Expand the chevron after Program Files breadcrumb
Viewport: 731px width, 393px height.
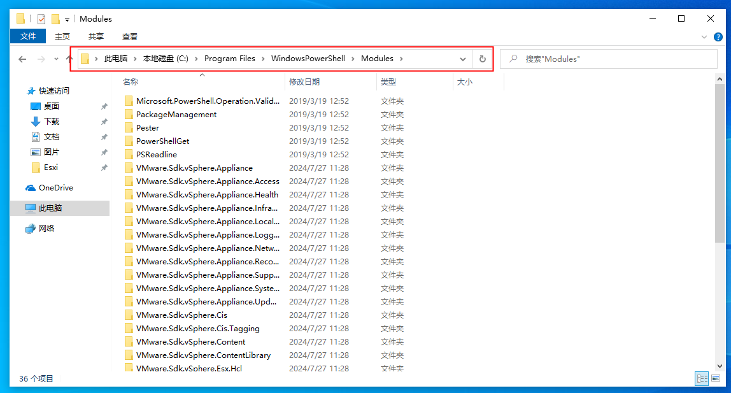click(x=264, y=59)
